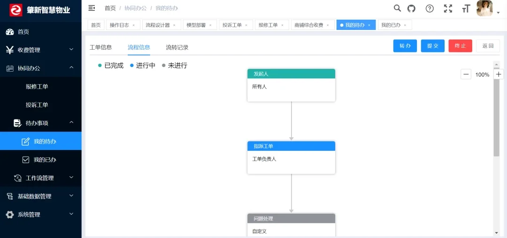507x238 pixels.
Task: Click the 我的待办 edit icon
Action: [25, 141]
